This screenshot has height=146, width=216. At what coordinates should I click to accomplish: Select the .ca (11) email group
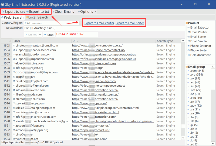[195, 110]
